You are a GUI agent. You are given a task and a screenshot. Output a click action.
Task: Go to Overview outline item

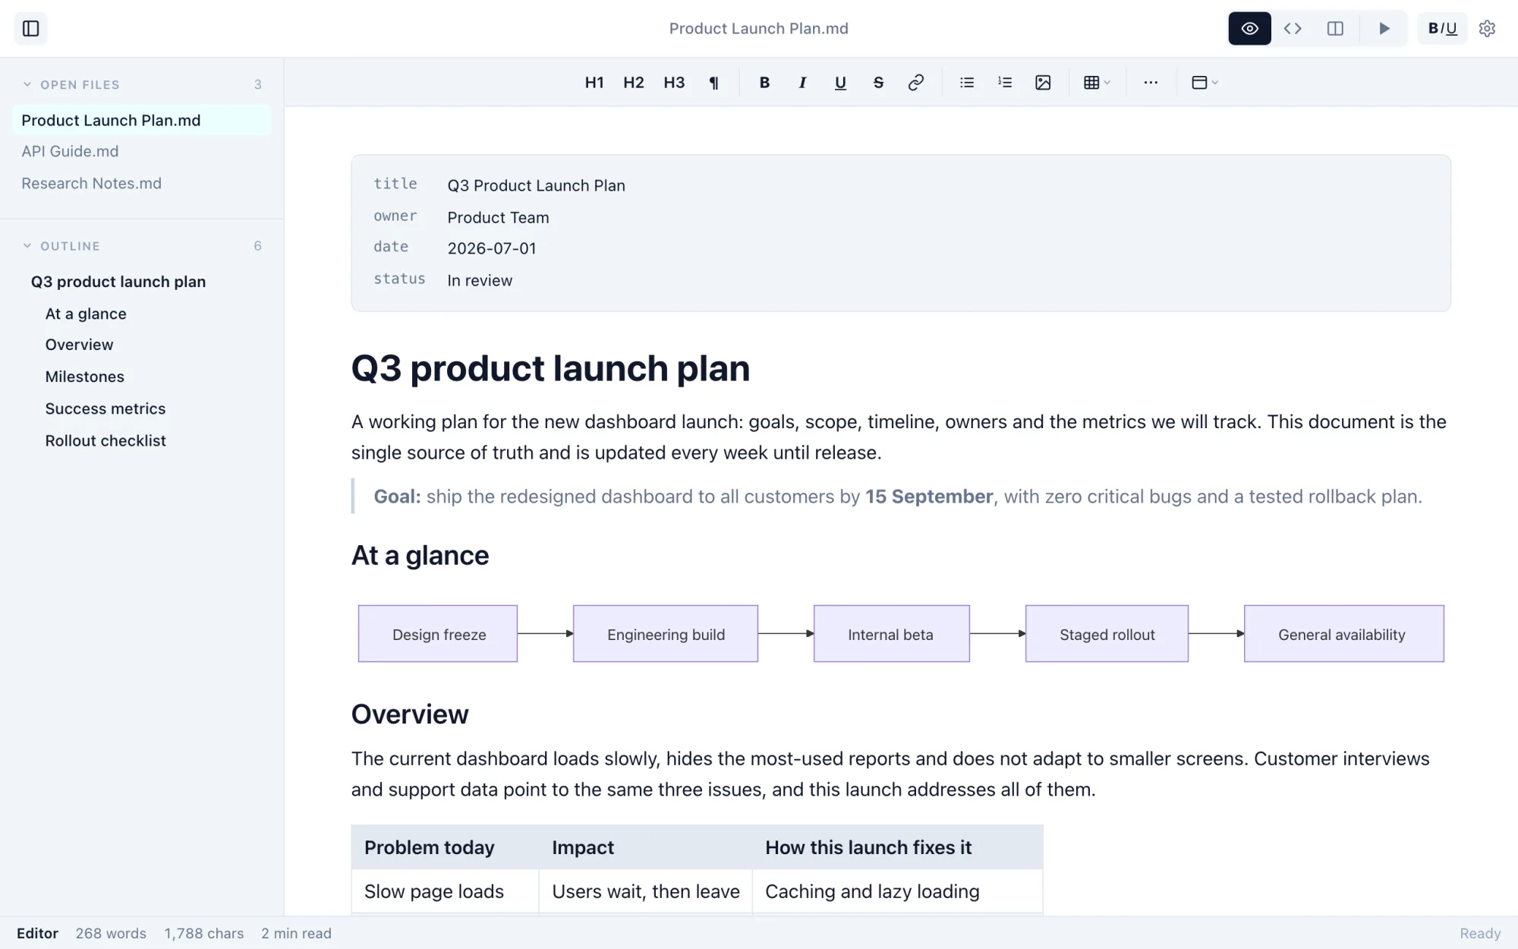tap(79, 345)
